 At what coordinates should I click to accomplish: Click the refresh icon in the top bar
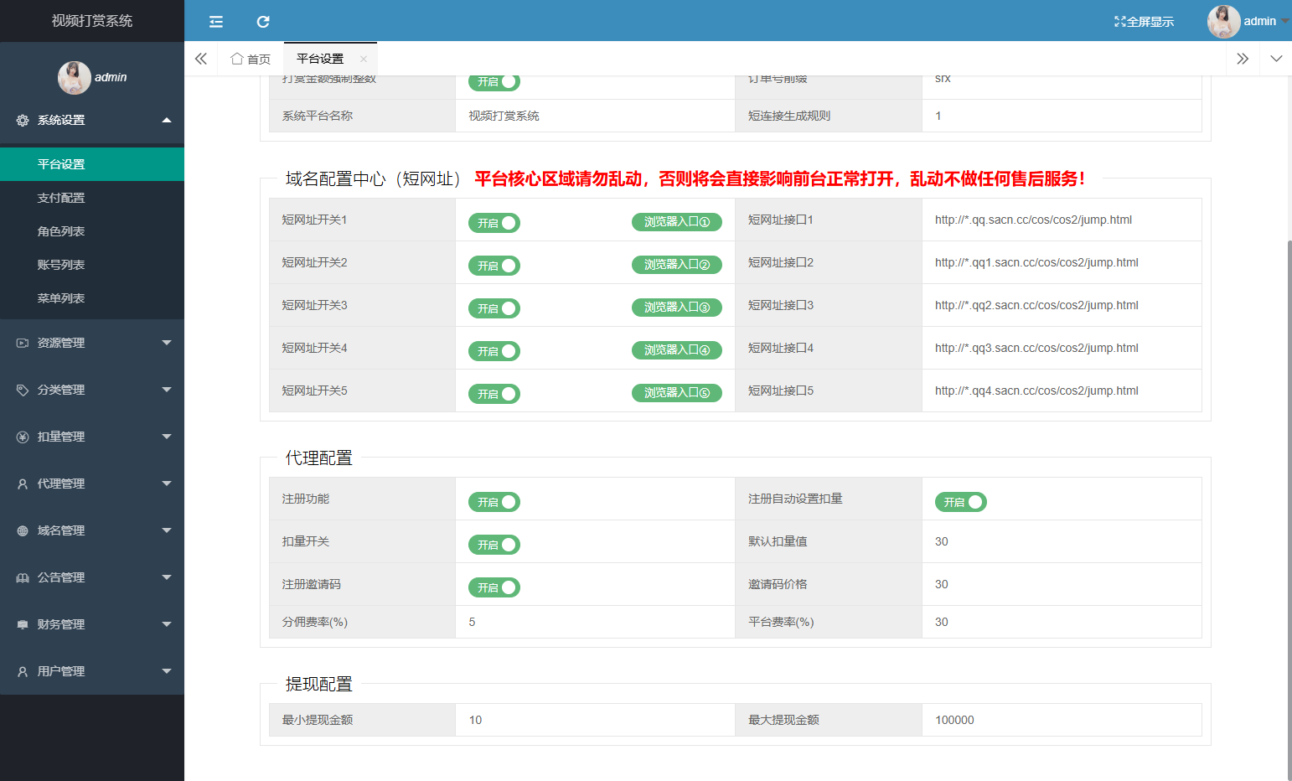click(263, 22)
